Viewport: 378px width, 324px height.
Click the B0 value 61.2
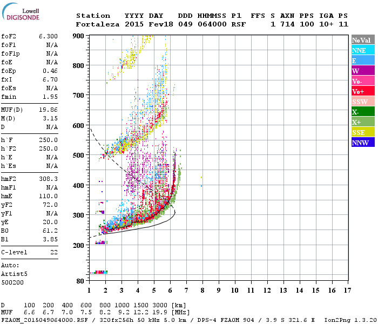(50, 231)
